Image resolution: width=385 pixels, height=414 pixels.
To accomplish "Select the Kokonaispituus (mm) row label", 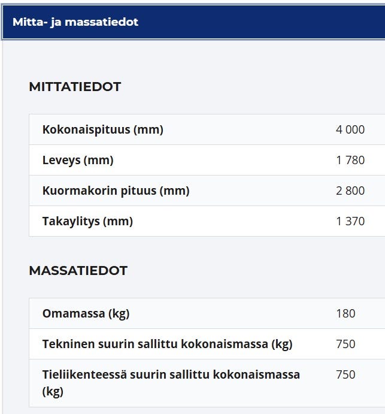I will click(102, 129).
